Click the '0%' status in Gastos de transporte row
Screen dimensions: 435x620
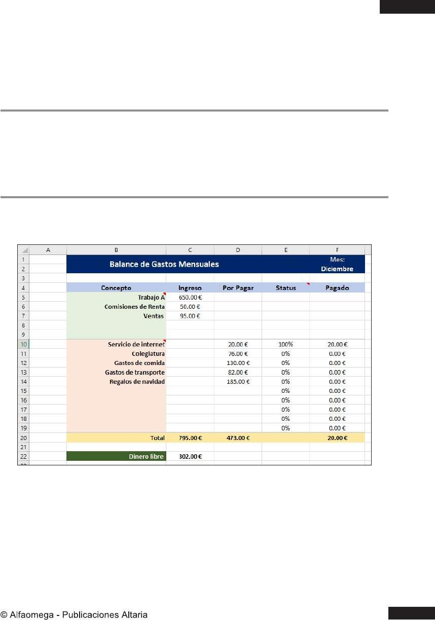[286, 372]
